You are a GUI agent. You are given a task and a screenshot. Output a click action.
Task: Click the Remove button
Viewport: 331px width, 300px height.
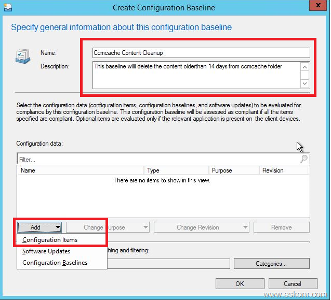click(x=281, y=227)
